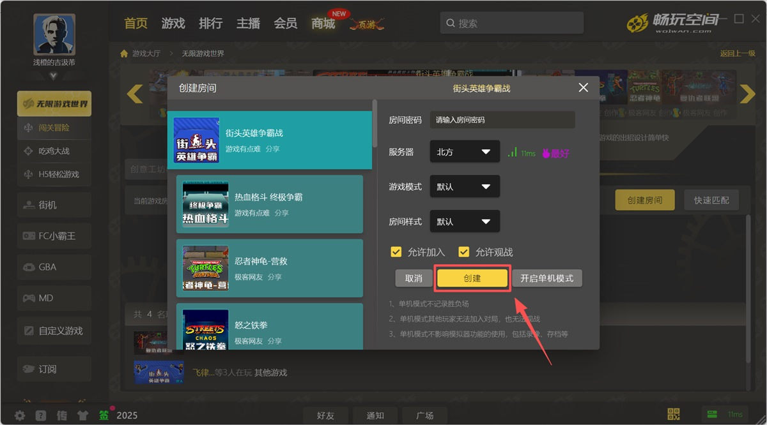Image resolution: width=767 pixels, height=425 pixels.
Task: Open the 服务器 server dropdown showing 北方
Action: [x=465, y=151]
